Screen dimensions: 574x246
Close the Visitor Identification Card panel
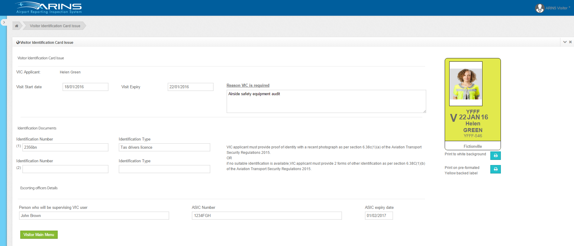570,42
